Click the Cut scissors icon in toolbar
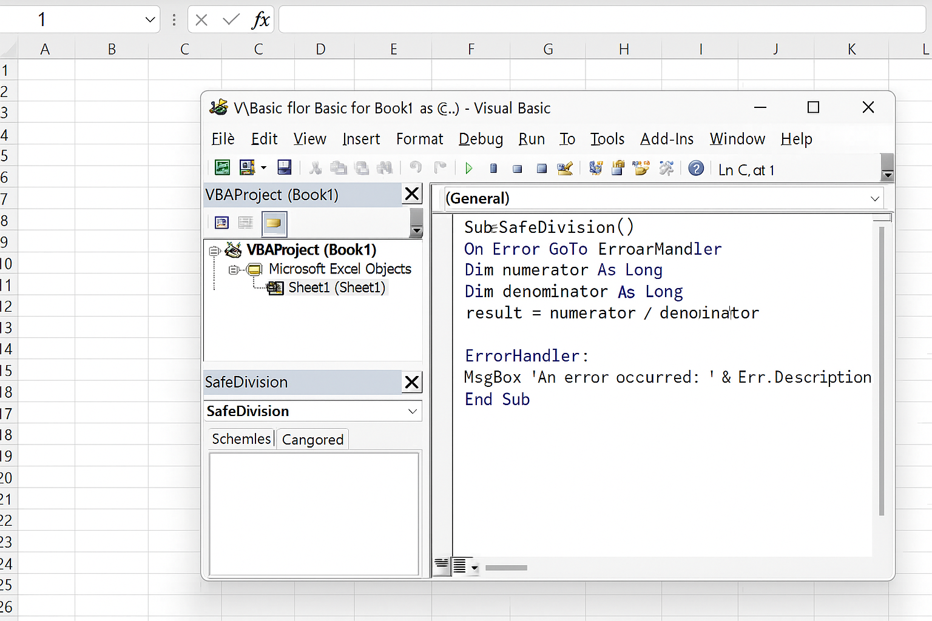This screenshot has width=932, height=621. pyautogui.click(x=316, y=168)
